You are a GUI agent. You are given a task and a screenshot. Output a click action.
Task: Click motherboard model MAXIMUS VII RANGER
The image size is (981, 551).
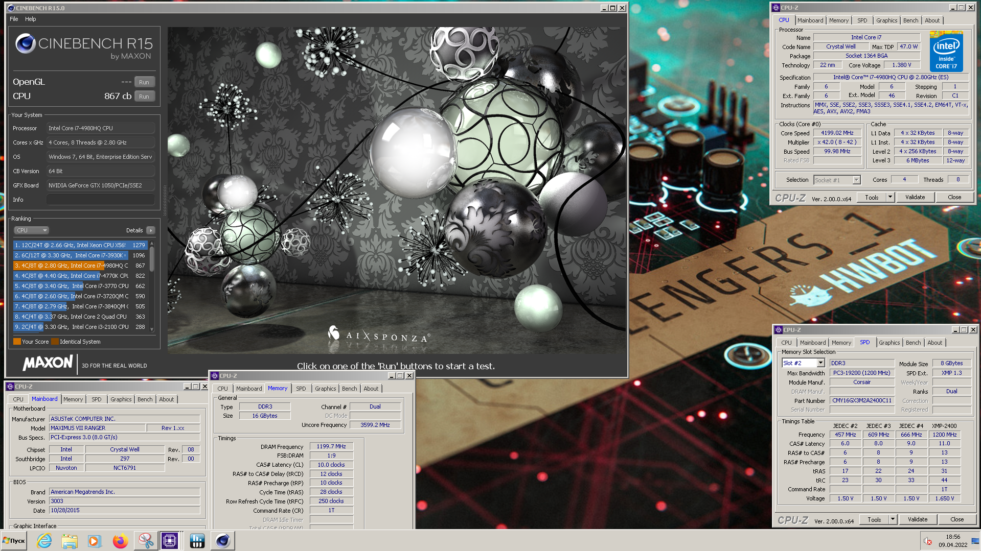[97, 428]
